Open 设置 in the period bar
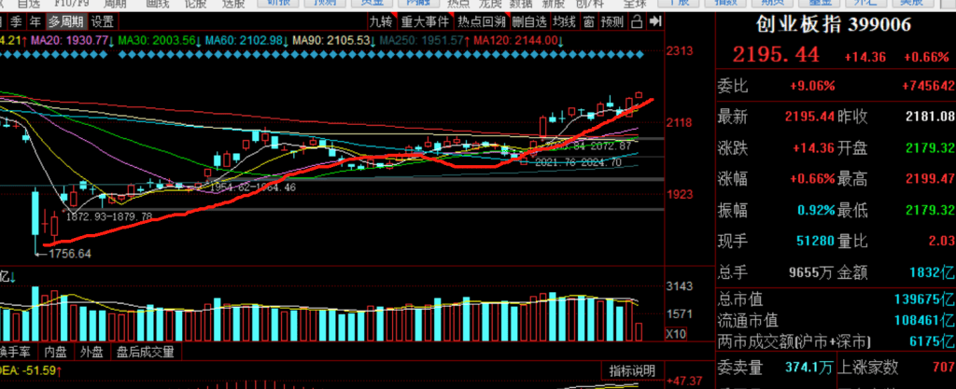 coord(103,22)
